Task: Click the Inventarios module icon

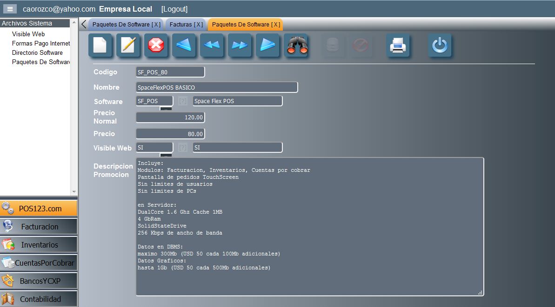Action: pyautogui.click(x=8, y=244)
